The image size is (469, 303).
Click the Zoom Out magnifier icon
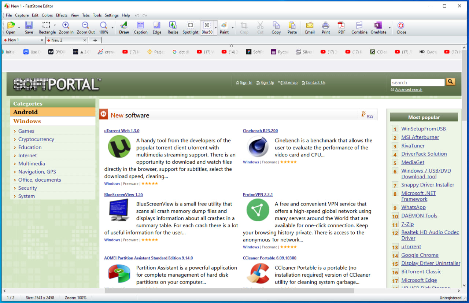pos(85,25)
